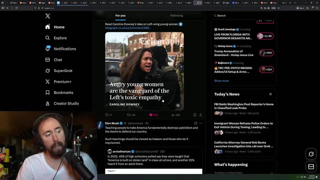Bookmark the Telegraph post

[195, 115]
